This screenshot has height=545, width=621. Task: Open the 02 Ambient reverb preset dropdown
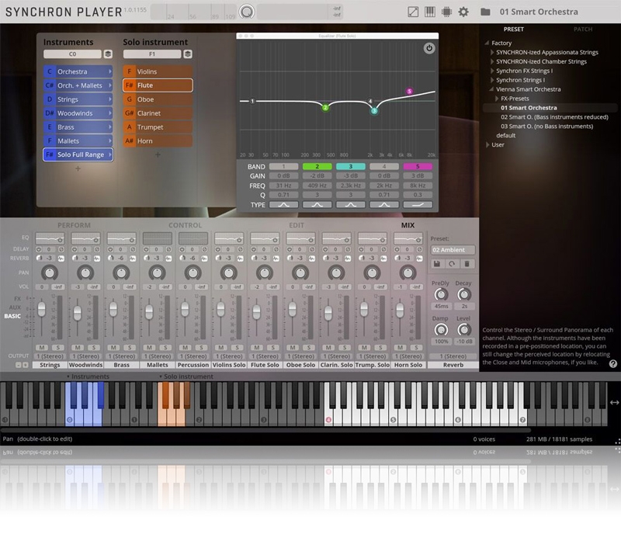(453, 250)
